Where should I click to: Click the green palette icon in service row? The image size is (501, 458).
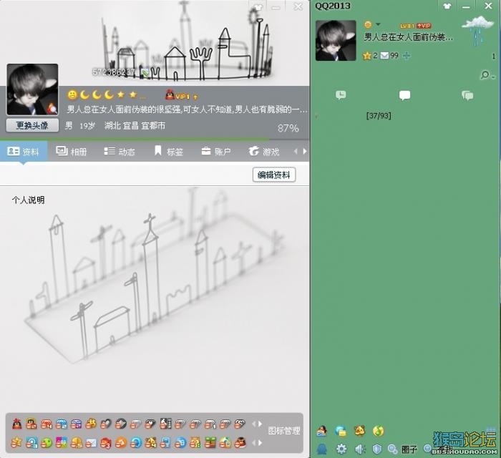pos(47,443)
